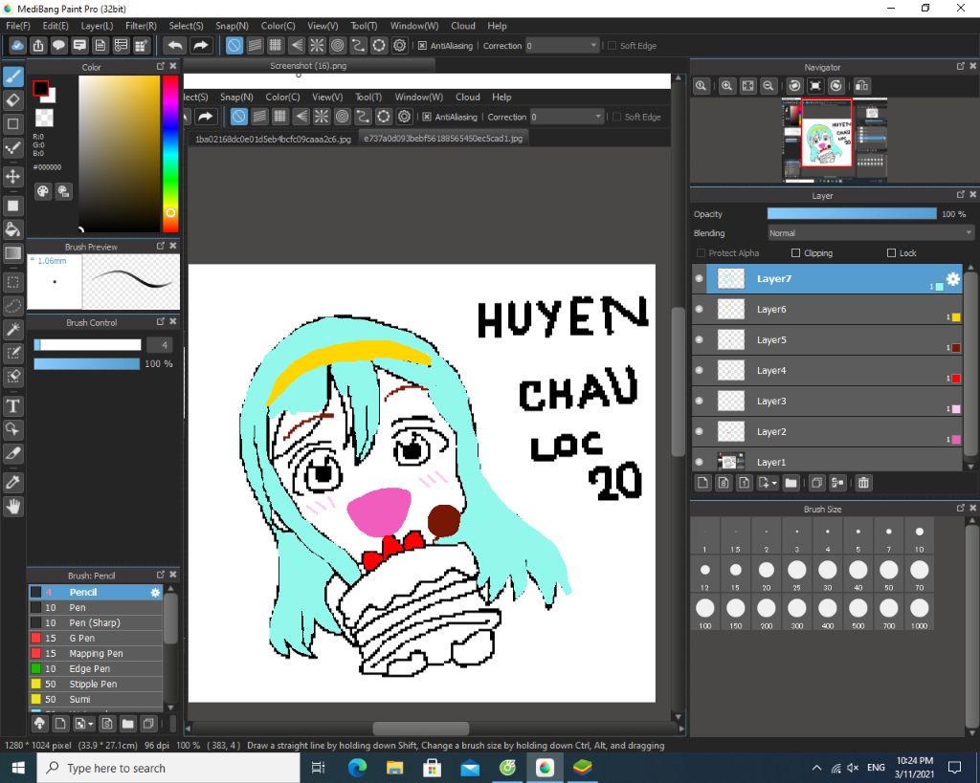This screenshot has width=980, height=783.
Task: Select the Move tool
Action: (x=13, y=177)
